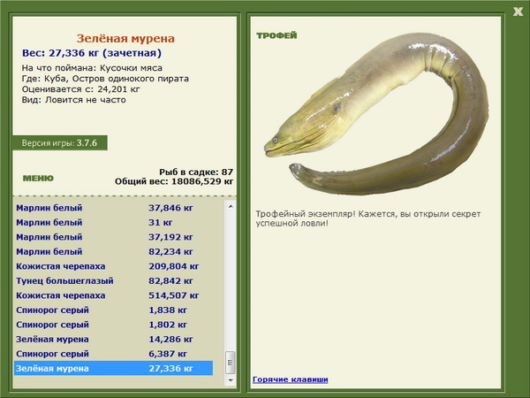
Task: Select Спинорог серый 1,838 кг entry
Action: (114, 310)
